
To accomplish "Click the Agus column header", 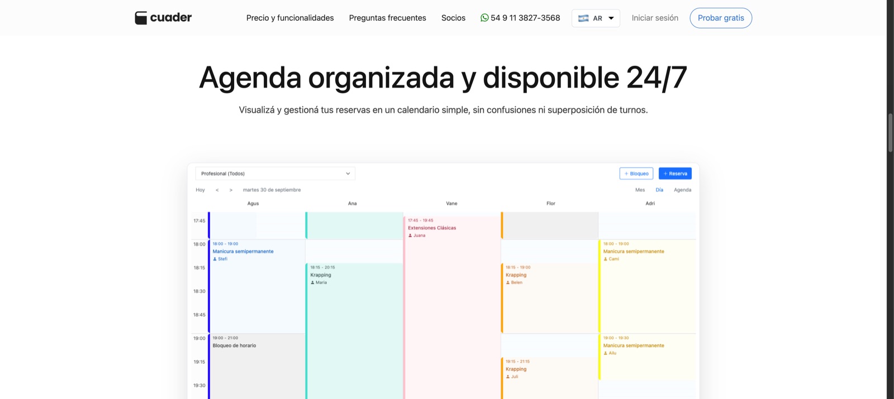I will tap(253, 204).
